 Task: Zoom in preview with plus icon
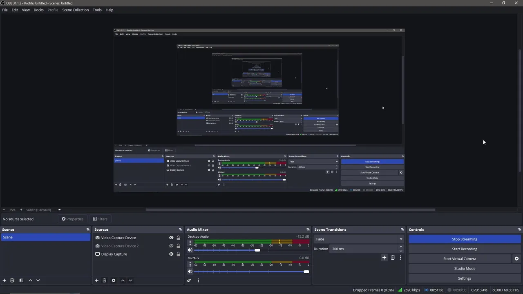coord(21,210)
